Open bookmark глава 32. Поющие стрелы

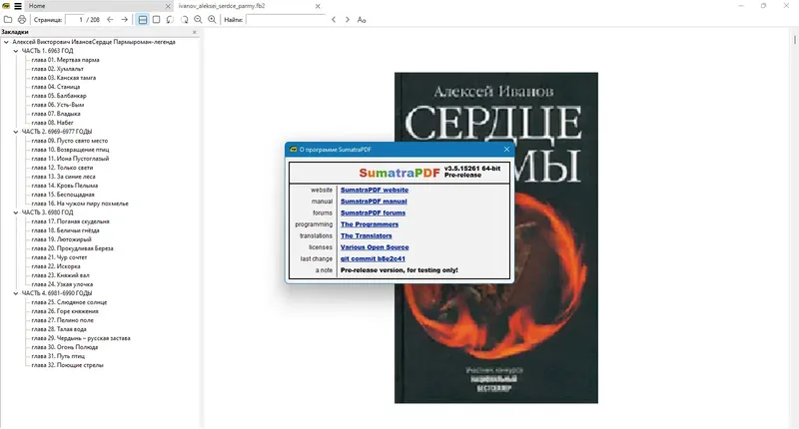point(67,365)
